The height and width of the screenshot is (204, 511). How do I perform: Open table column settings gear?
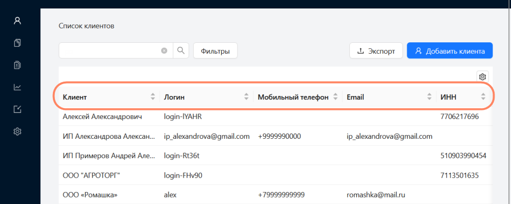pyautogui.click(x=482, y=77)
